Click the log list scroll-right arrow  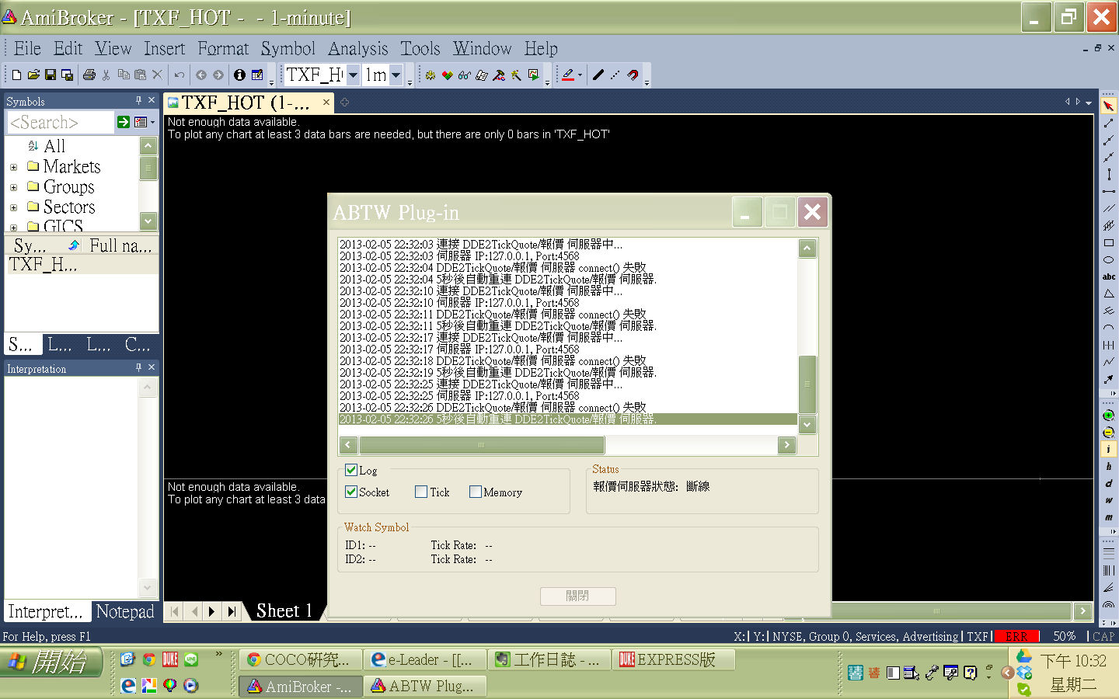point(787,445)
